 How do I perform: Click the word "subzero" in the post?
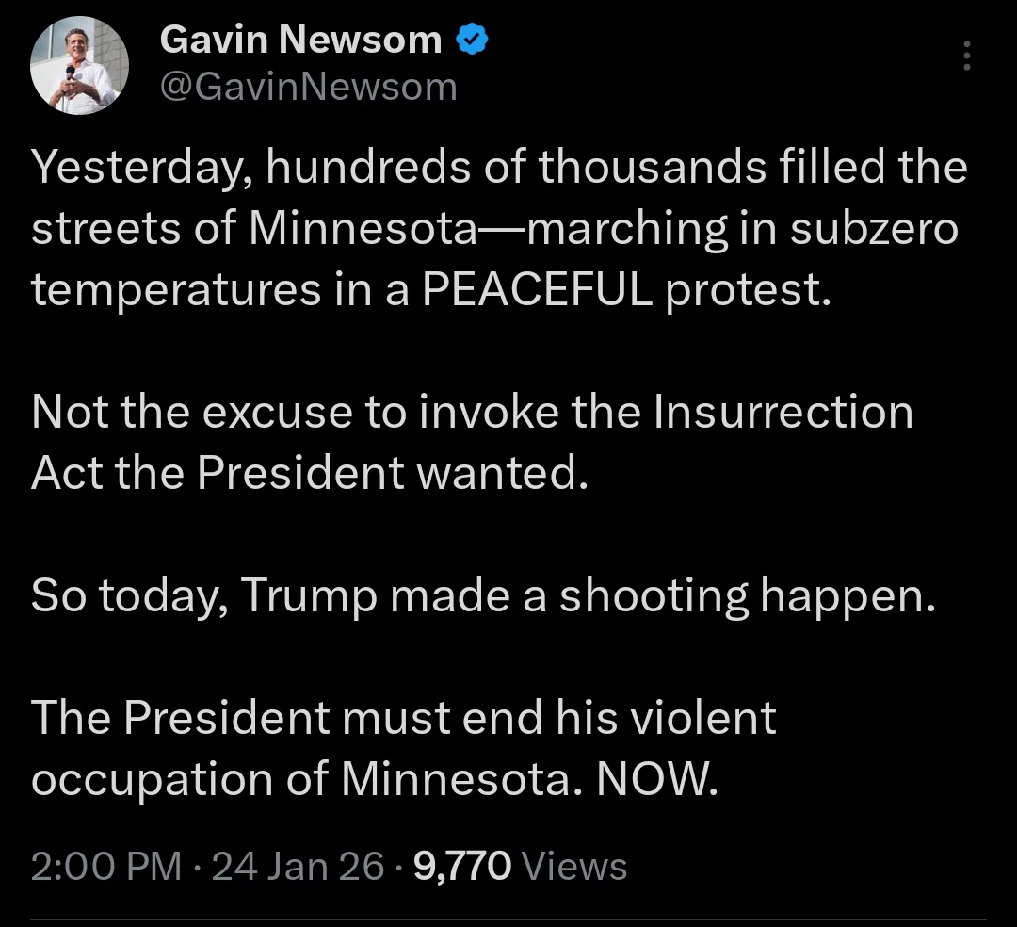point(874,229)
